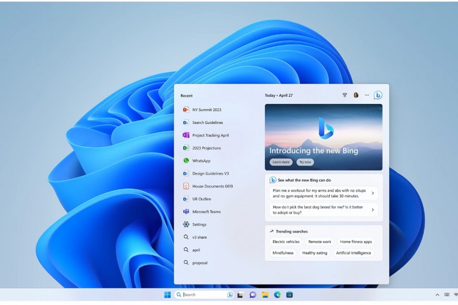The width and height of the screenshot is (458, 305).
Task: Click into the taskbar Search field
Action: point(205,295)
